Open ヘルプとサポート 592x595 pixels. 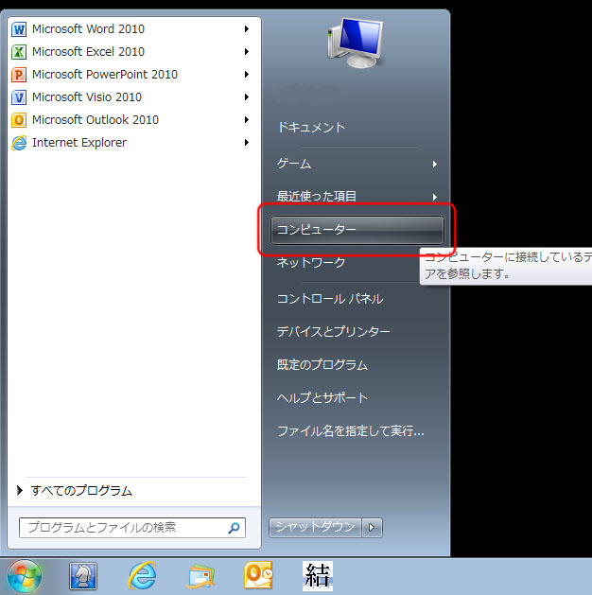[x=322, y=398]
